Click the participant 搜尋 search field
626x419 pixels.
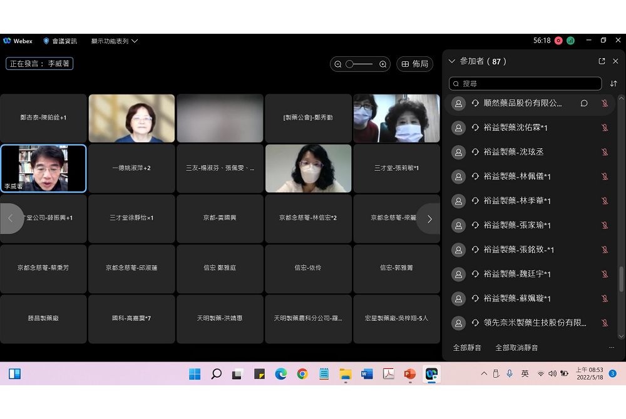click(x=525, y=84)
